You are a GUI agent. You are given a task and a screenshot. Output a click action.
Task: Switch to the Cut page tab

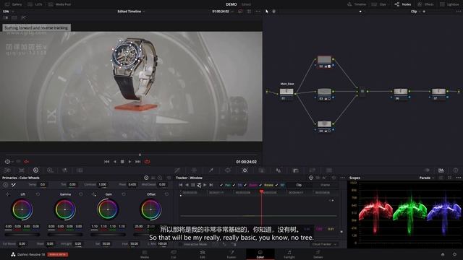174,254
